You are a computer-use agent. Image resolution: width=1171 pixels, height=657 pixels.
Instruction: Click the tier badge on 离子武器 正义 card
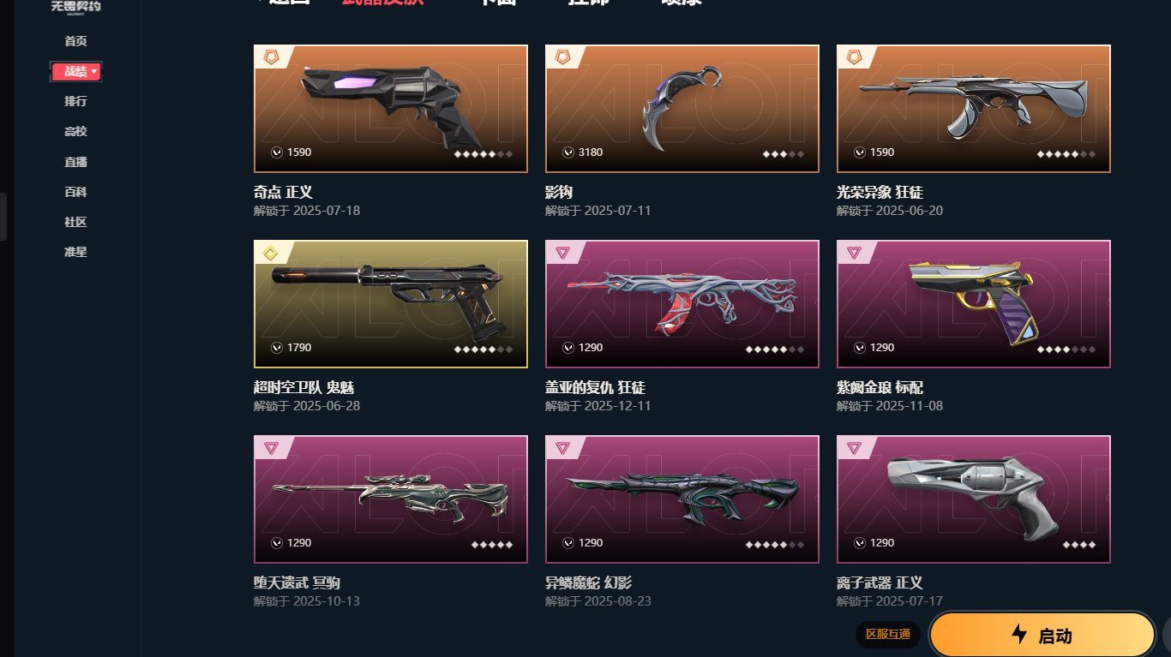pyautogui.click(x=854, y=448)
